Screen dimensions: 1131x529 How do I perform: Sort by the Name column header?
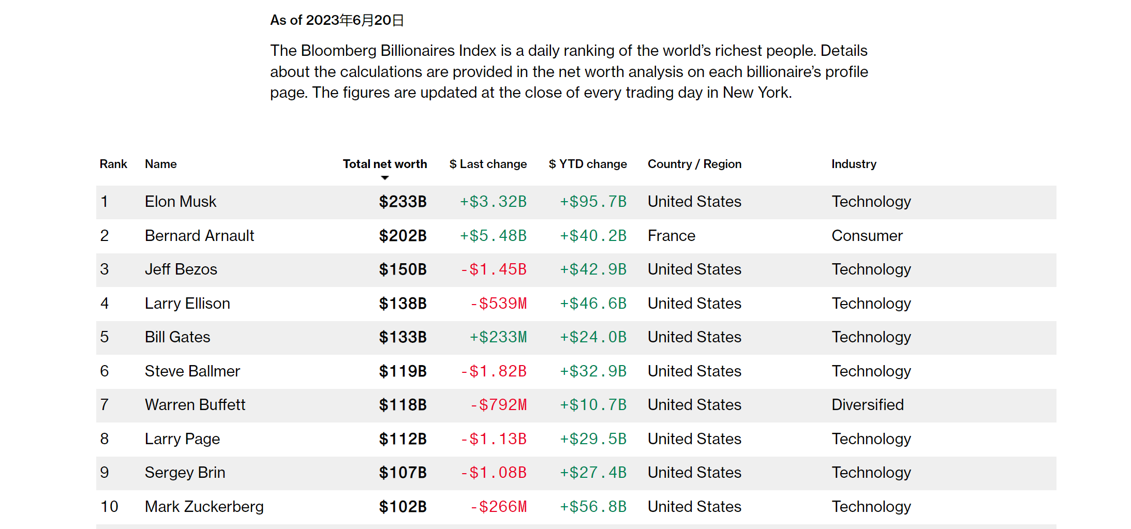click(x=160, y=164)
